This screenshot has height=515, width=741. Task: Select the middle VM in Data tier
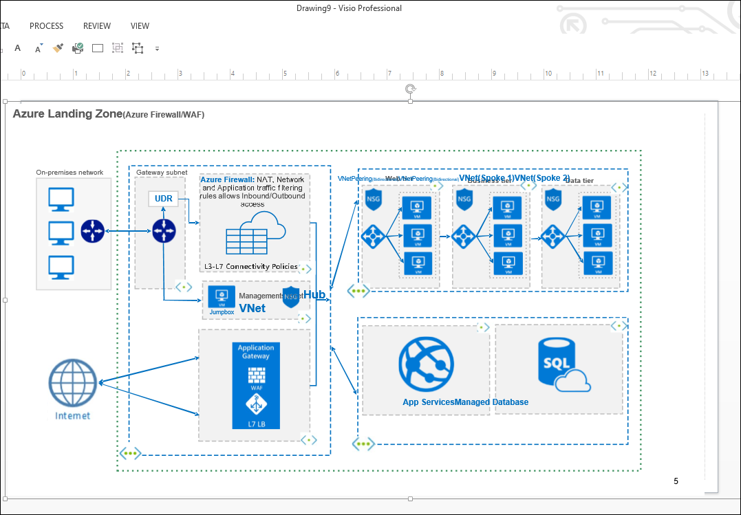tap(598, 235)
